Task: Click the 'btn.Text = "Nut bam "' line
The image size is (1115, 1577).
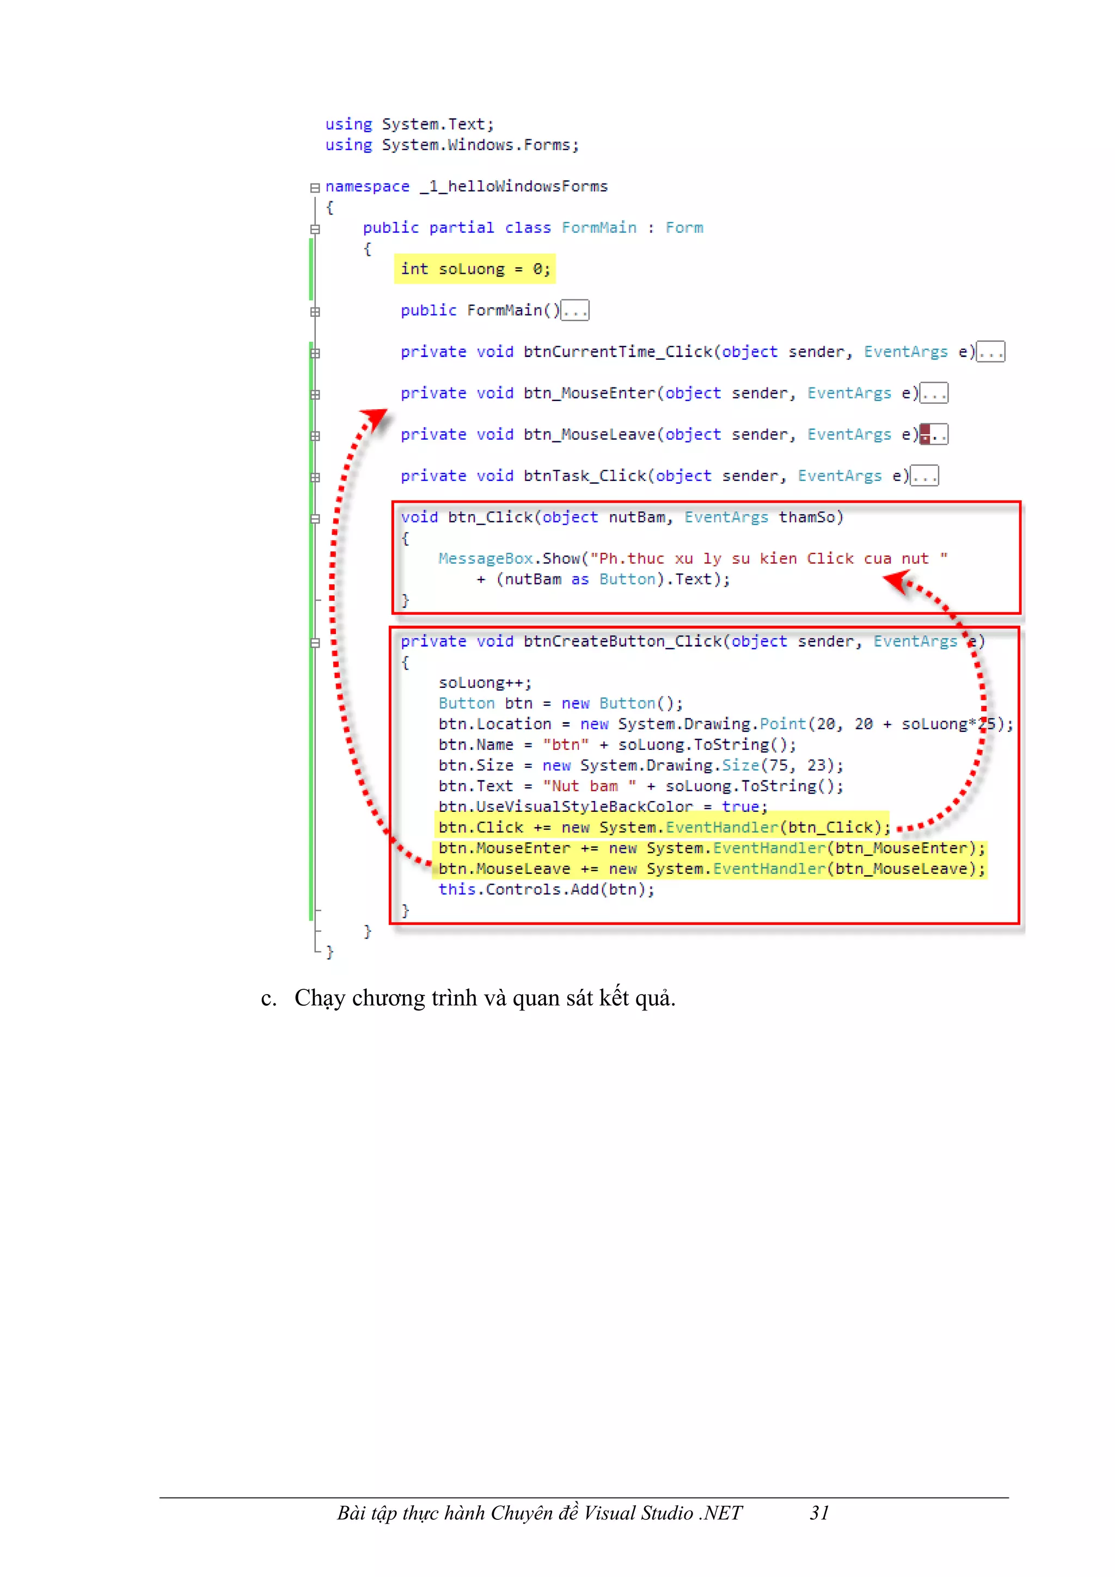Action: (641, 786)
